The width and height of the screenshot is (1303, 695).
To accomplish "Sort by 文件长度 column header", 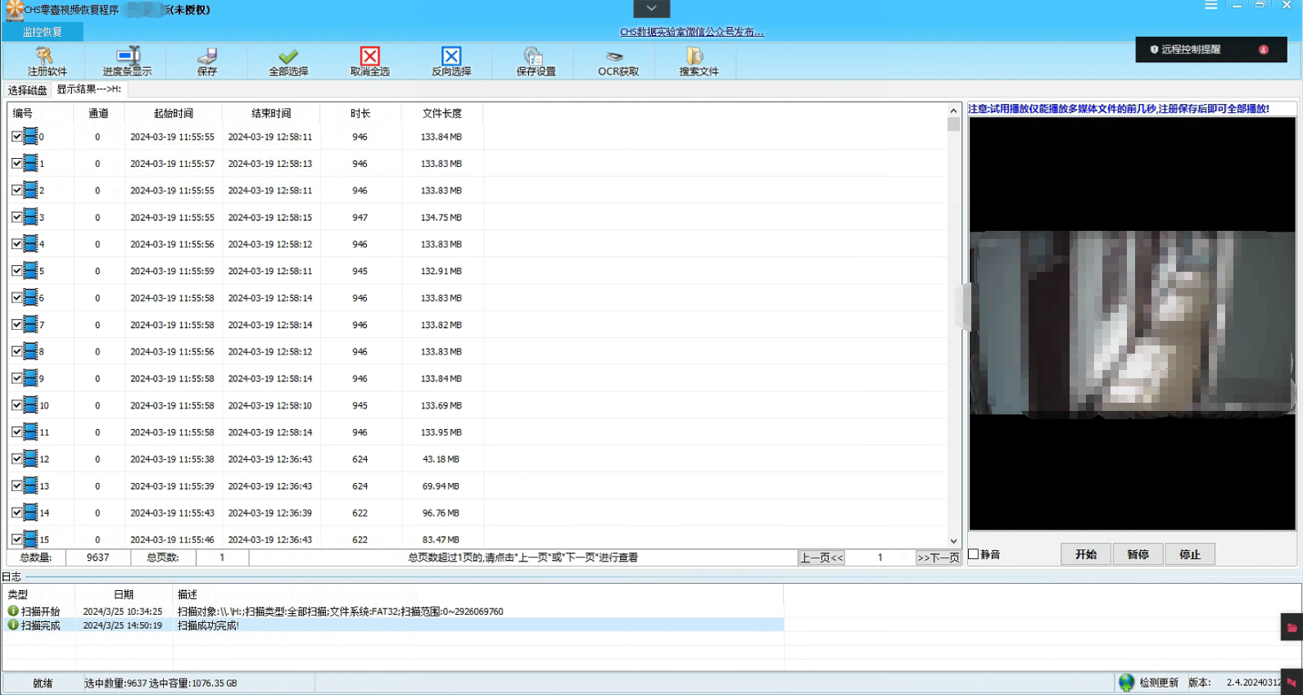I will [x=442, y=113].
